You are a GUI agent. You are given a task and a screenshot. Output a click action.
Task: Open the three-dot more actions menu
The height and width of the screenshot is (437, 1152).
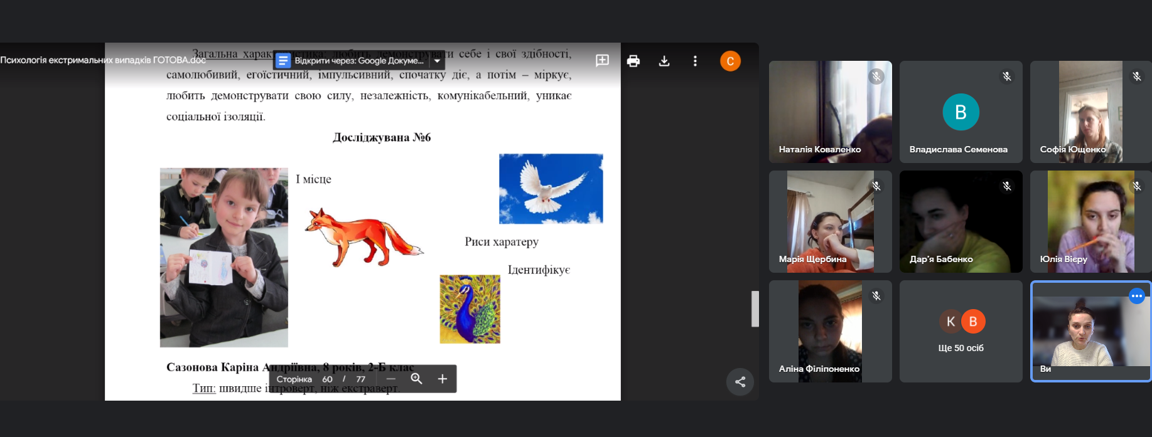click(x=695, y=61)
